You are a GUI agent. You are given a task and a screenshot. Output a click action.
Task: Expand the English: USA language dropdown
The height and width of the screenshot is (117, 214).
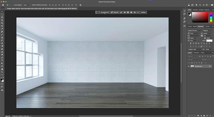[195, 49]
